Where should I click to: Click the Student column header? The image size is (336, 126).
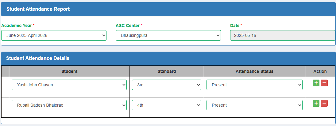(69, 71)
